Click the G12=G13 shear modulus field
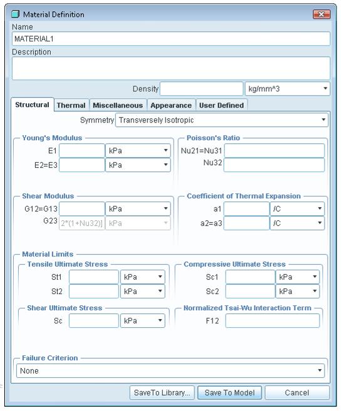The height and width of the screenshot is (411, 344). coord(82,209)
